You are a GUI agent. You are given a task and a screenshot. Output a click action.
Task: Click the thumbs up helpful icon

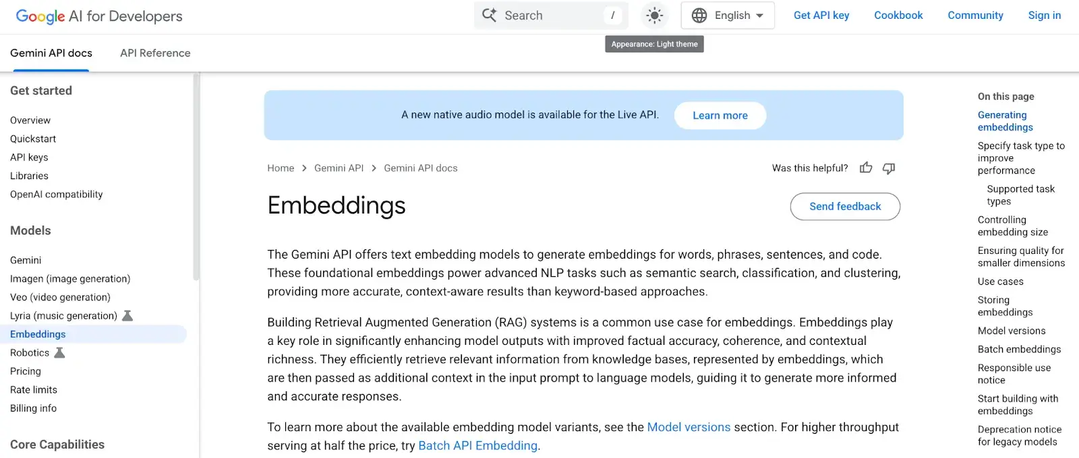(866, 168)
